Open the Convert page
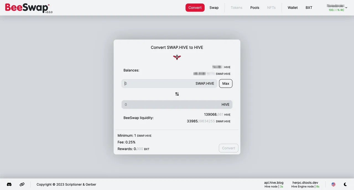The height and width of the screenshot is (190, 354). click(x=195, y=7)
